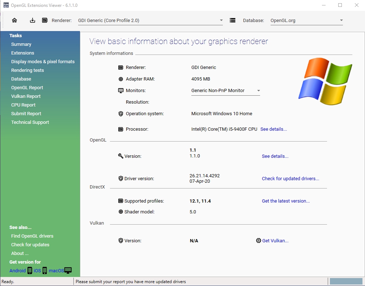Click the phone icon after the iOS link
Screen dimensions: 365x286
click(45, 270)
